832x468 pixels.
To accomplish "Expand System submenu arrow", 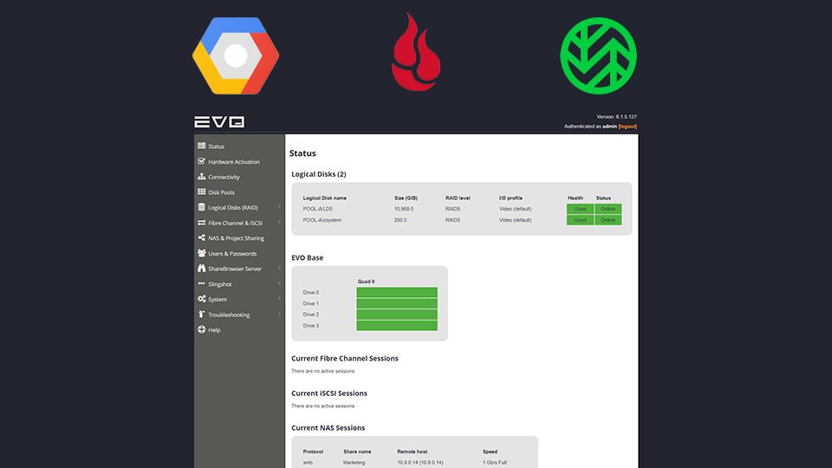I will [x=279, y=299].
